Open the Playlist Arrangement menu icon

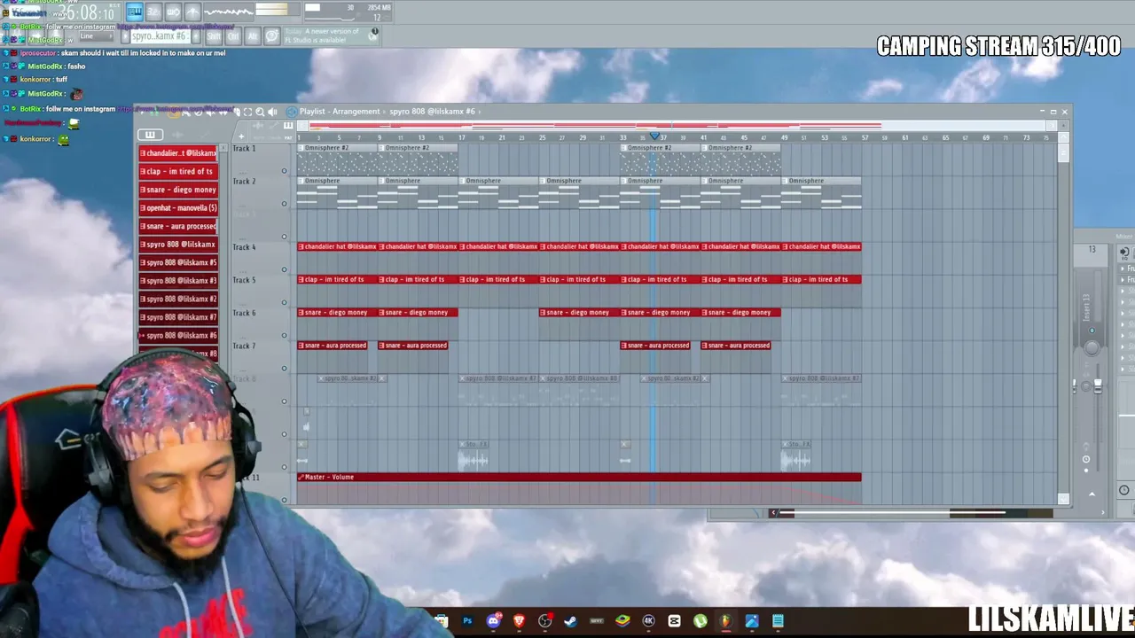click(x=292, y=112)
